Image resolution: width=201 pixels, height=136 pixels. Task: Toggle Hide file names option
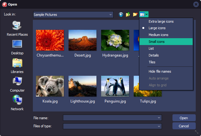pos(160,71)
